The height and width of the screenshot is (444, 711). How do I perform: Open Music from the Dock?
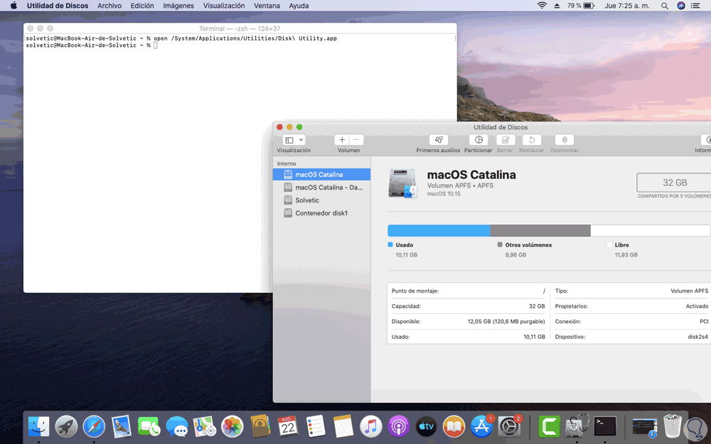click(x=371, y=426)
